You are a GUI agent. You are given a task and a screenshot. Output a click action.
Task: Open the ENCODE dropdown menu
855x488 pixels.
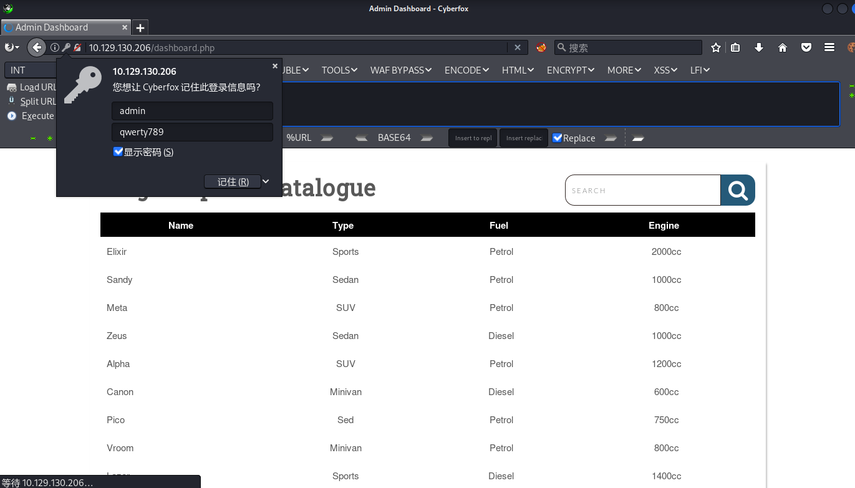466,70
